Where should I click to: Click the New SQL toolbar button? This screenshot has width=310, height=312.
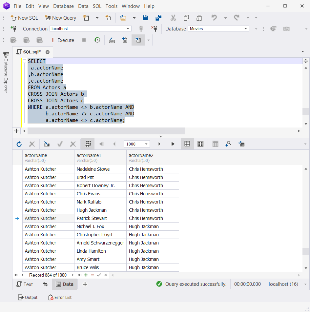click(x=24, y=18)
